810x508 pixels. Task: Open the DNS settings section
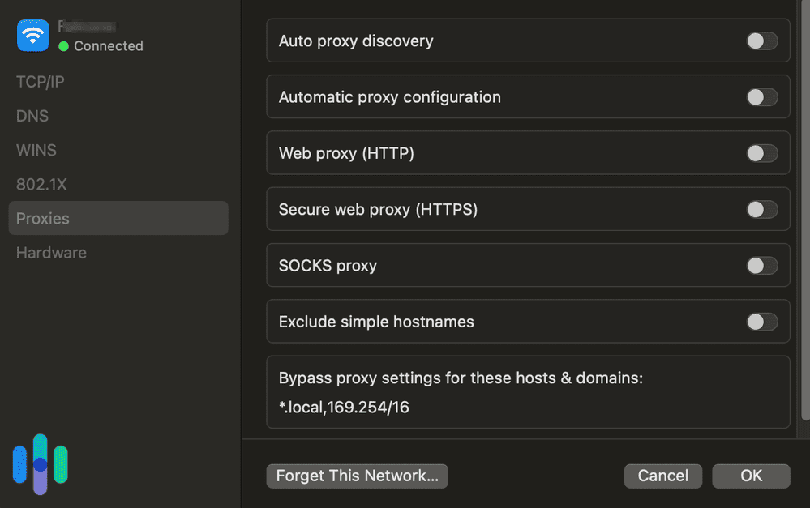(32, 116)
